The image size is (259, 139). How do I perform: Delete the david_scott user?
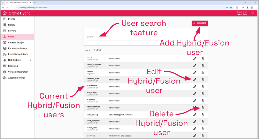203,129
